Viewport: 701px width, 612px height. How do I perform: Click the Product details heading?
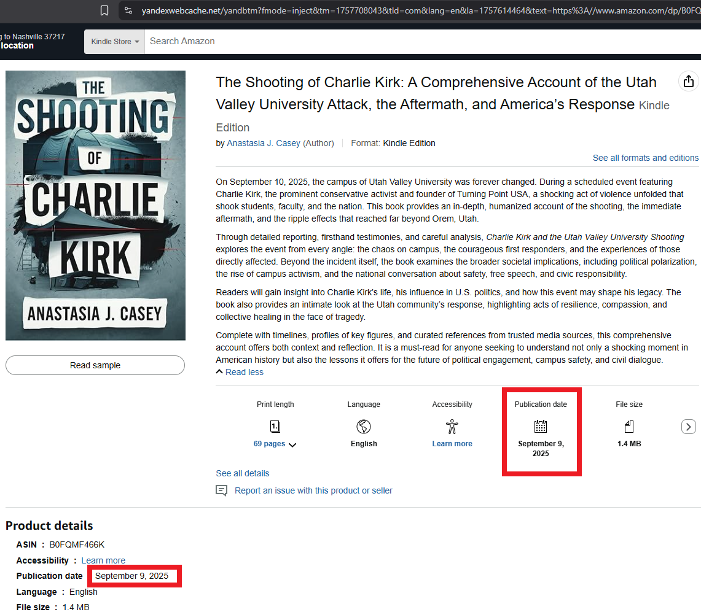click(49, 525)
